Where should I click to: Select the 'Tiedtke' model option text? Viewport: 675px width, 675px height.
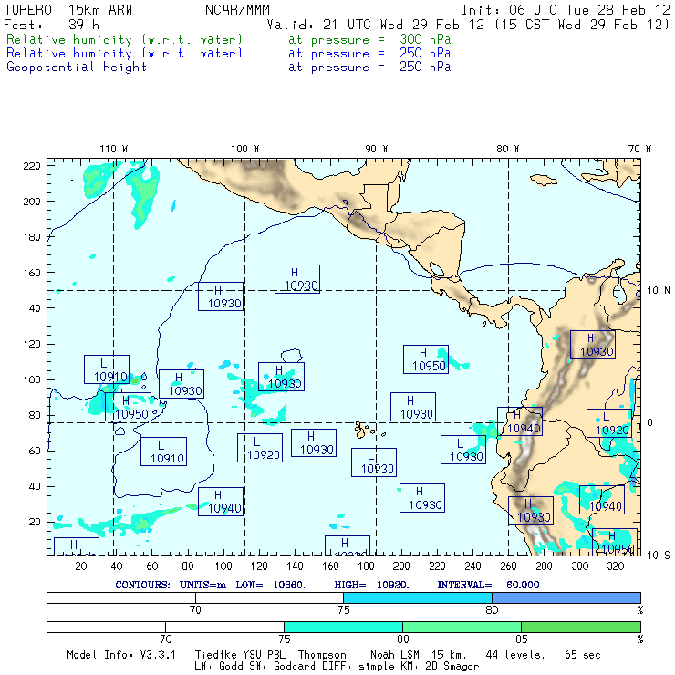tap(215, 655)
